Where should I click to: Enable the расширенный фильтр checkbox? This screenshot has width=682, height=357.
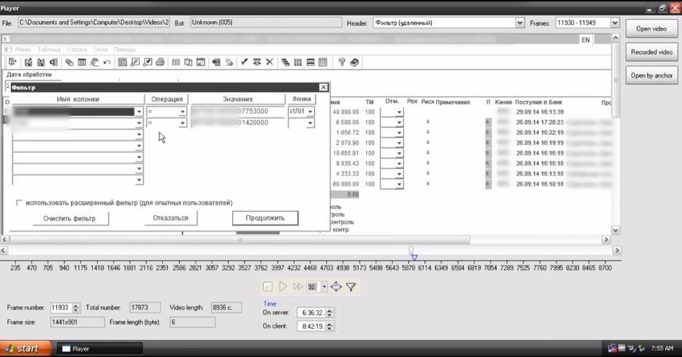[20, 203]
